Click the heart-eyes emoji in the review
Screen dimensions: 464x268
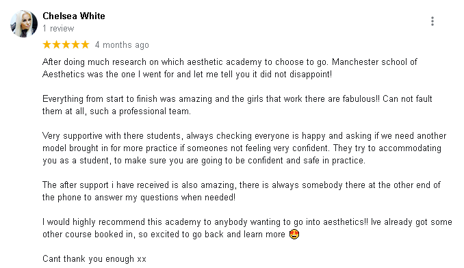coord(294,234)
